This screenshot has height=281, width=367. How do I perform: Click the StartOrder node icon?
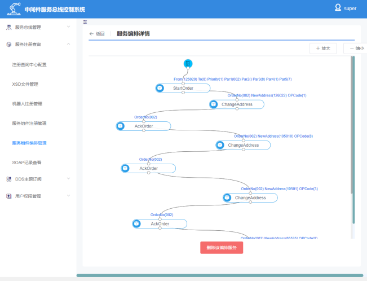click(x=160, y=88)
